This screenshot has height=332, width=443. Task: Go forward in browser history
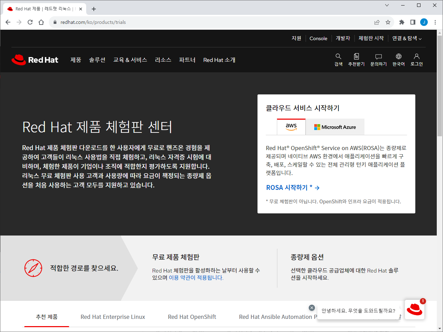coord(19,22)
